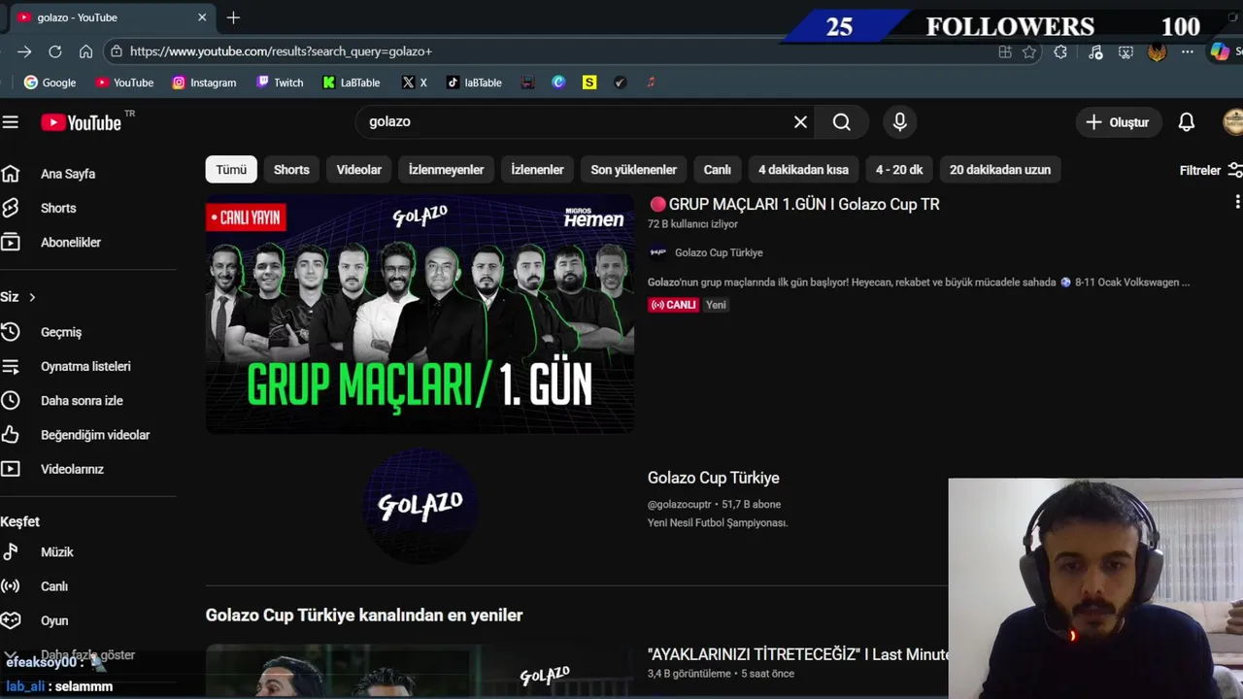Viewport: 1243px width, 699px height.
Task: Open the Kick LaBTable bookmark
Action: [352, 83]
